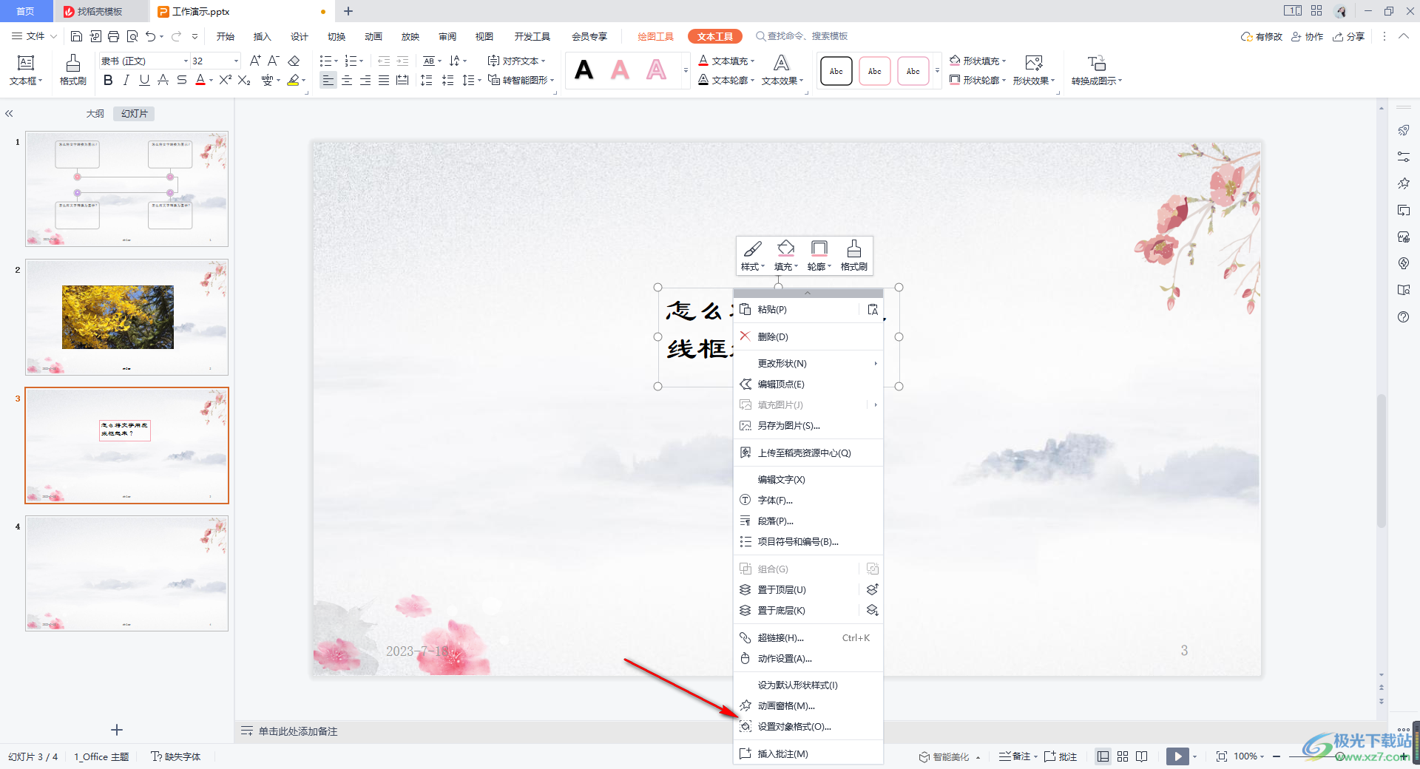Click the 协作 collaborate button
Viewport: 1420px width, 769px height.
1307,36
